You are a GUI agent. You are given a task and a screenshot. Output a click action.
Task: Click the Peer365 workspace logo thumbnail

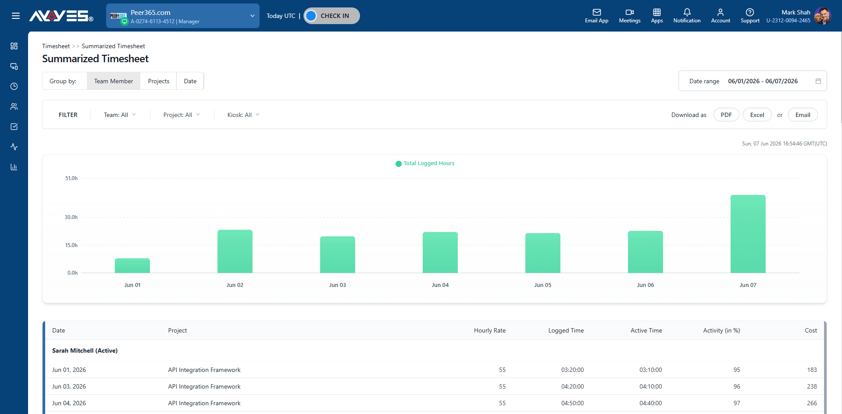(x=118, y=16)
